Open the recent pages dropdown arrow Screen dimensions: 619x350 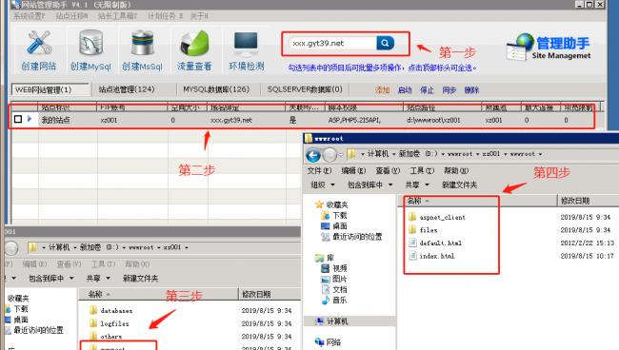[341, 154]
